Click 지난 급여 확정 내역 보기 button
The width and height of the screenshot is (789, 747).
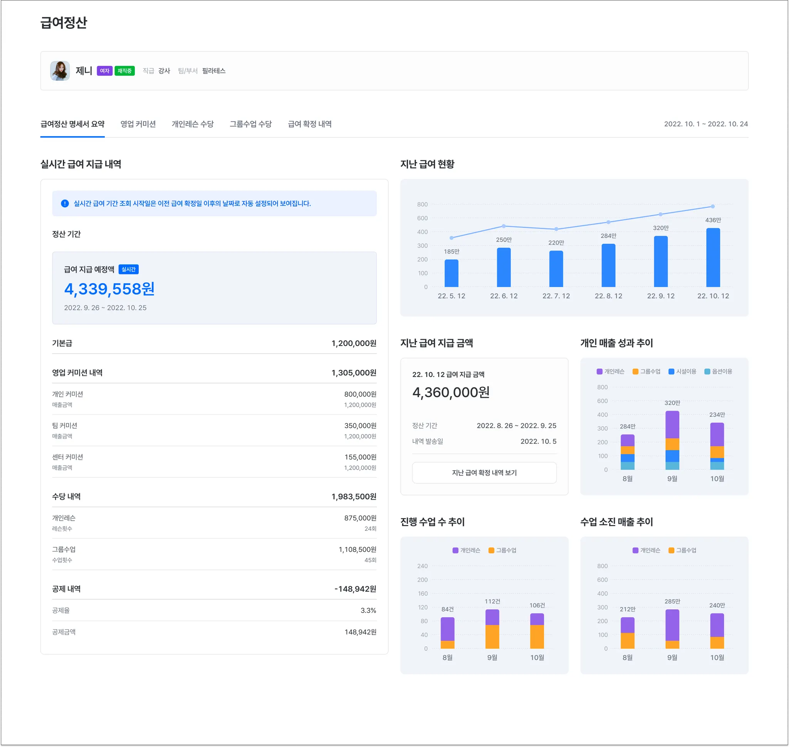pos(484,473)
